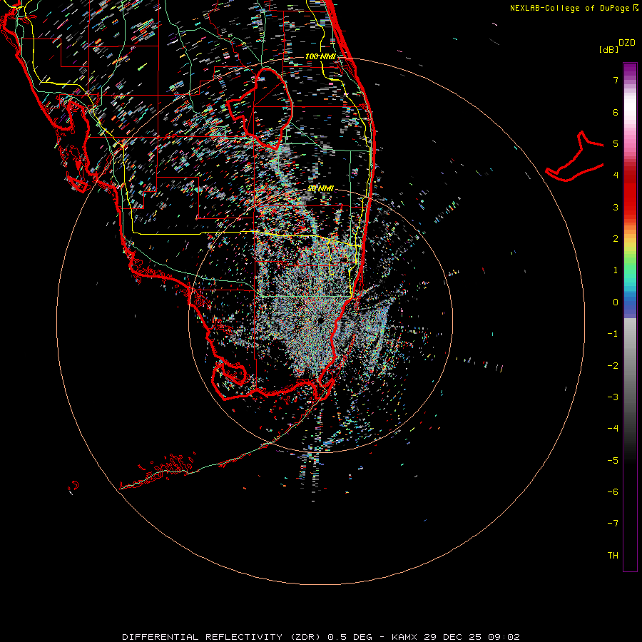Click the 0 dB scale label
The image size is (642, 642).
[616, 302]
